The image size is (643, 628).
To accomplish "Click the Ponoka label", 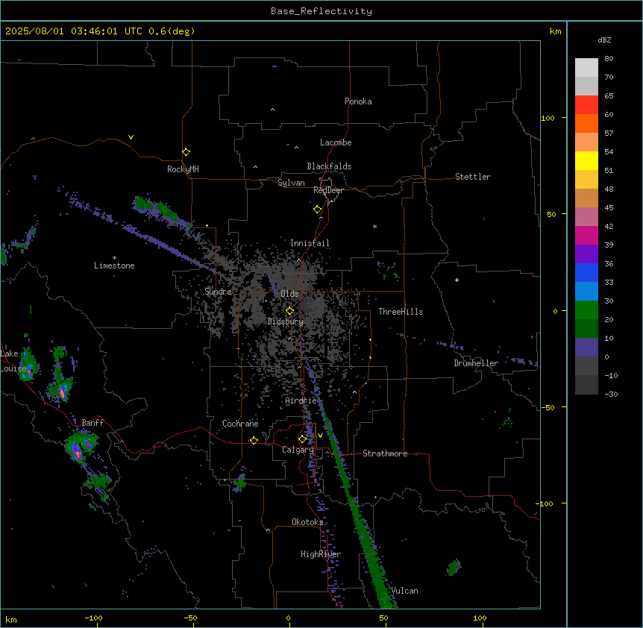I will (358, 101).
